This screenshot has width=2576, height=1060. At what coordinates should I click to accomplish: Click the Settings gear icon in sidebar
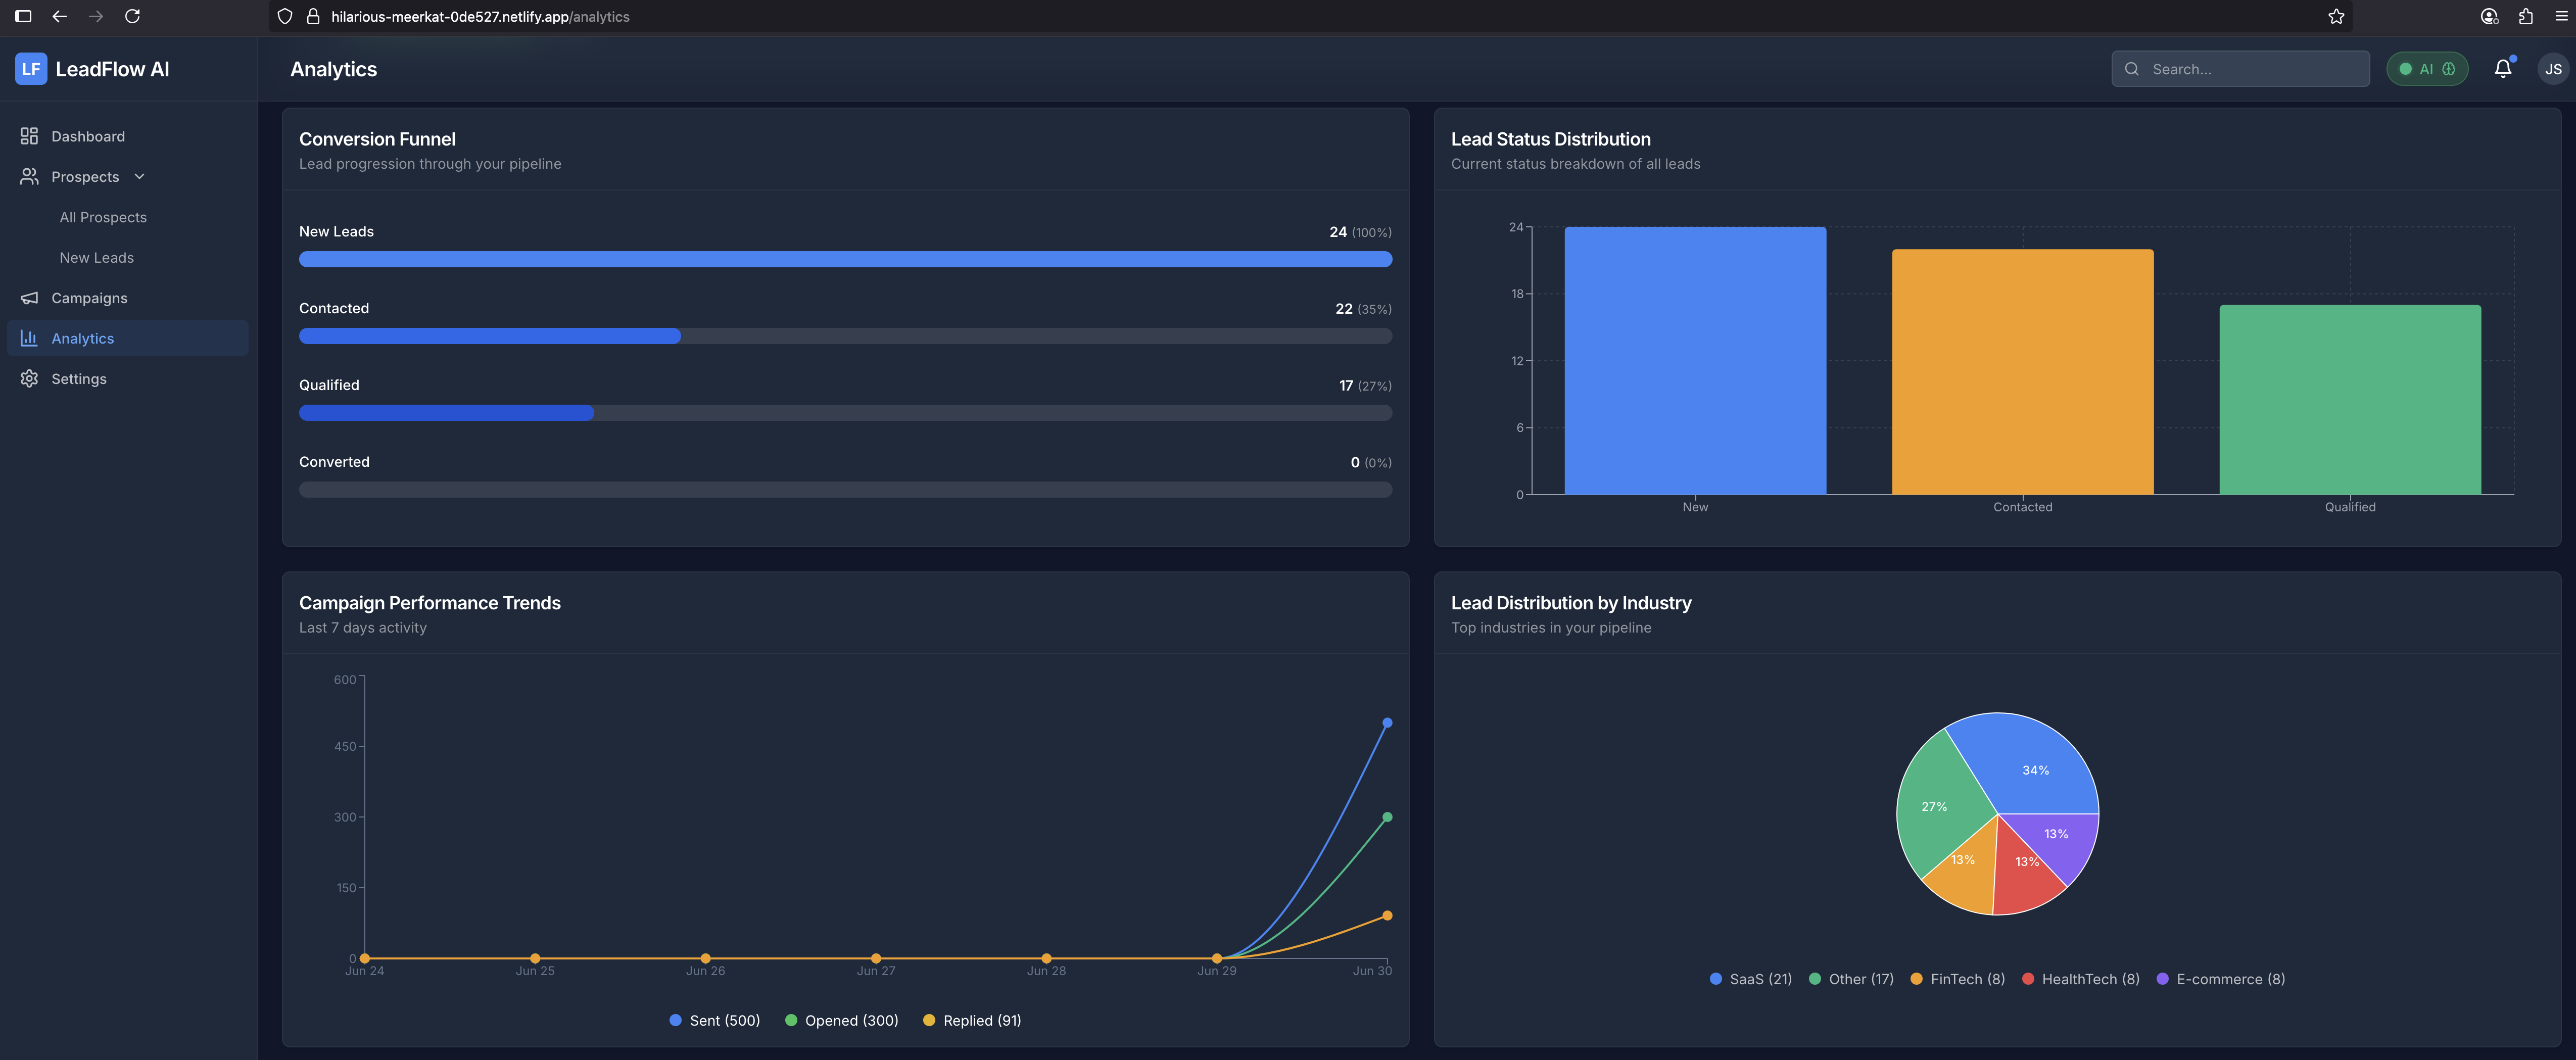point(29,379)
